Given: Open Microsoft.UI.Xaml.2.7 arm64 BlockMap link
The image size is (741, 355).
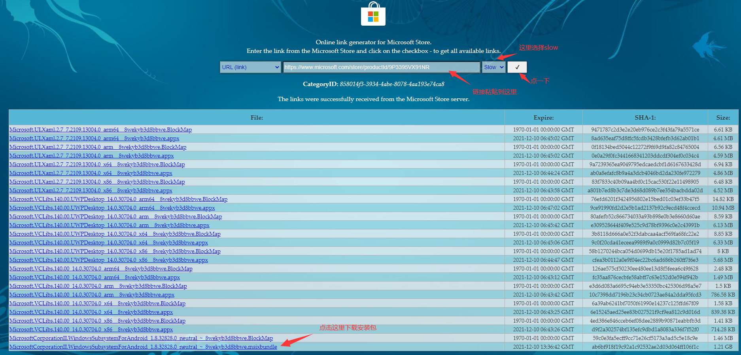Looking at the screenshot, I should pos(100,130).
